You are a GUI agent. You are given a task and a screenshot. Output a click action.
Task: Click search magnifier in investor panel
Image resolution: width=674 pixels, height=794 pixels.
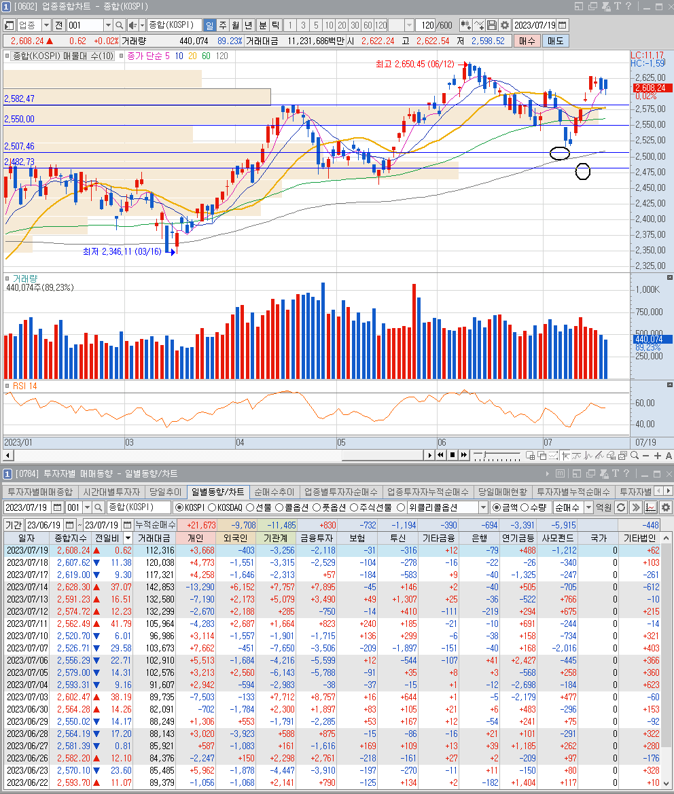99,507
